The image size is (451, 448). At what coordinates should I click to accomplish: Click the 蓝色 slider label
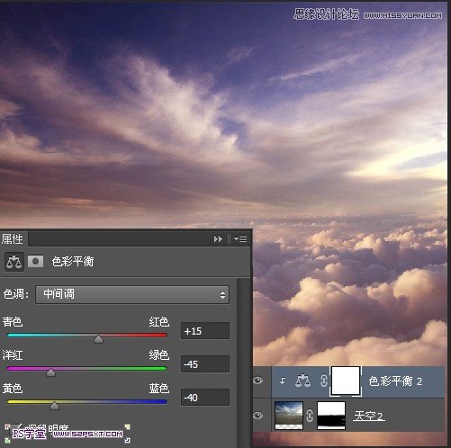coord(159,389)
